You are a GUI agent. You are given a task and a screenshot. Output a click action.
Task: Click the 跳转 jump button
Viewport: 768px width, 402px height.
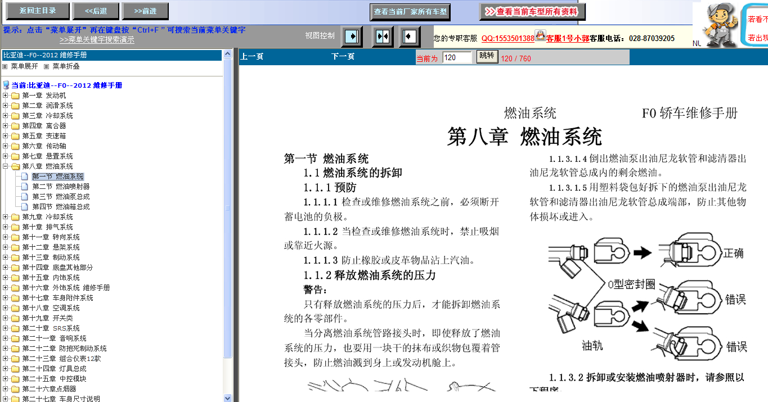(487, 56)
